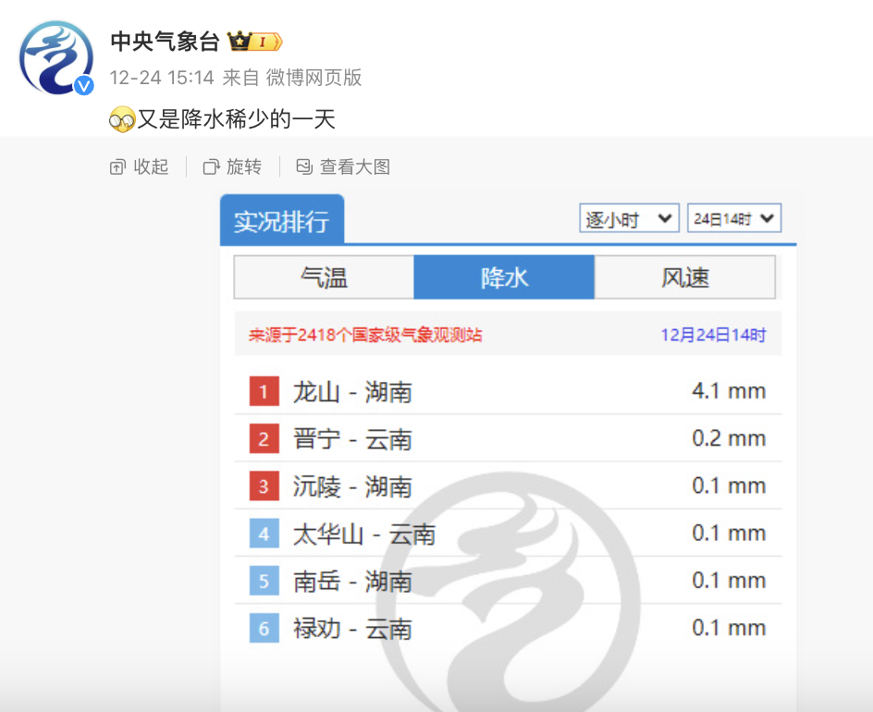Expand the 逐小时 dropdown arrow
This screenshot has height=712, width=873.
click(664, 218)
